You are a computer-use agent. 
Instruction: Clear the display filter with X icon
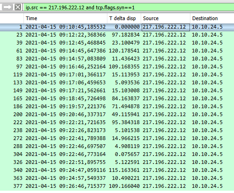click(18, 7)
